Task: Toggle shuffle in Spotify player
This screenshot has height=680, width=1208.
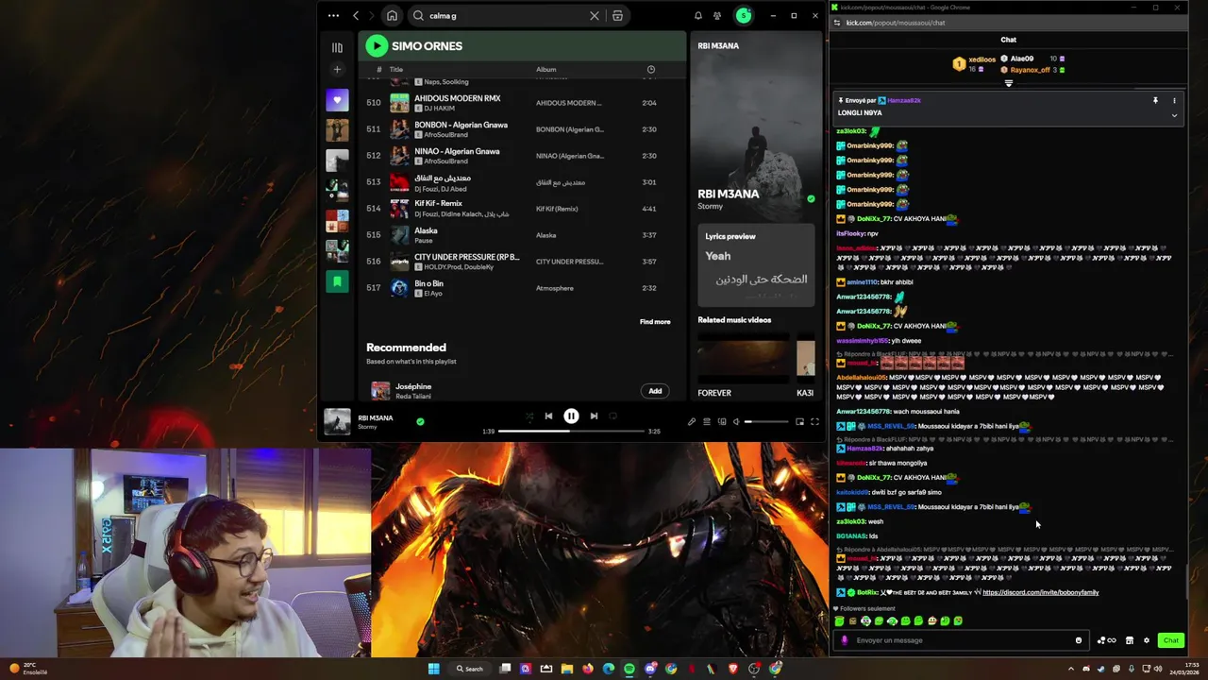Action: [528, 416]
